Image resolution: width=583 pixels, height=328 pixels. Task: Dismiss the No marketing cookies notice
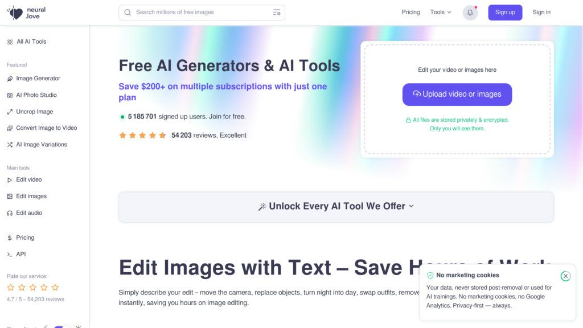(x=565, y=276)
